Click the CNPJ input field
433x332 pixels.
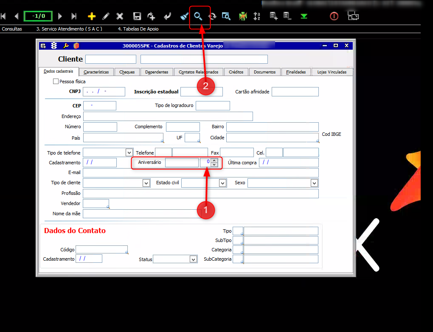tap(104, 92)
